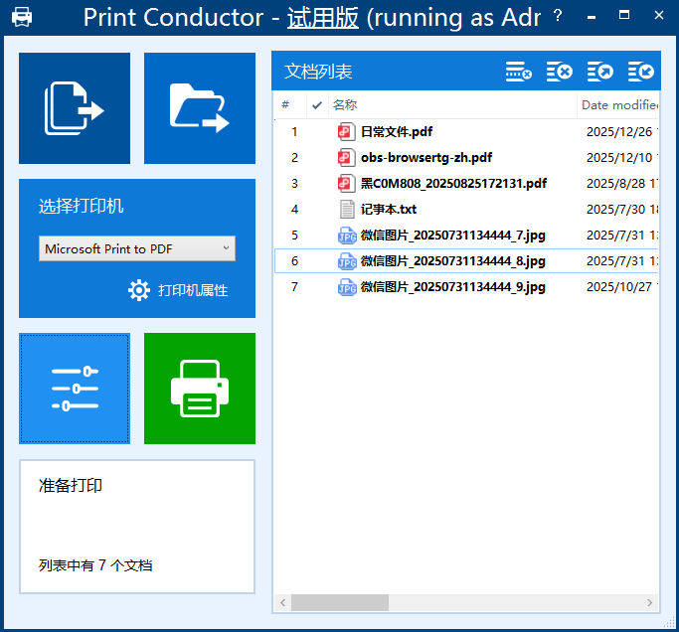Click the Add Documents tile
The height and width of the screenshot is (632, 679).
(75, 108)
